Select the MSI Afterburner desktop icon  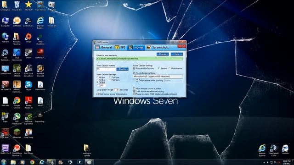pyautogui.click(x=17, y=118)
